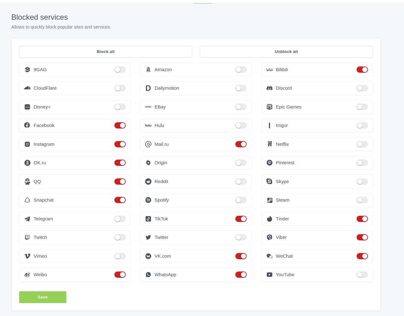This screenshot has height=316, width=404.
Task: Click the Viber logo icon
Action: coord(270,237)
